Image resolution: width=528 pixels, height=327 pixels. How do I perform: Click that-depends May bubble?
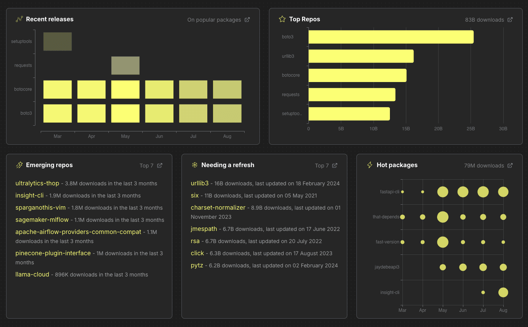click(x=443, y=217)
